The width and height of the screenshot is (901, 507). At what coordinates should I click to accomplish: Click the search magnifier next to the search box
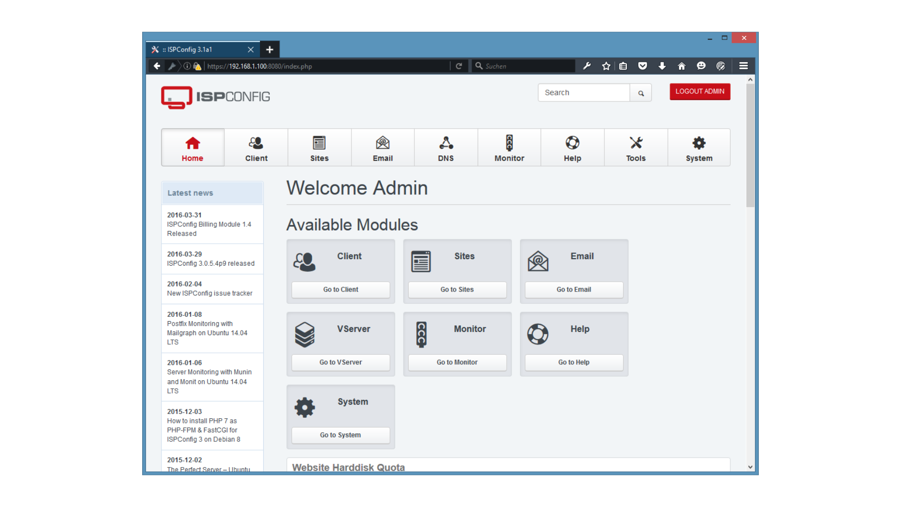coord(641,92)
